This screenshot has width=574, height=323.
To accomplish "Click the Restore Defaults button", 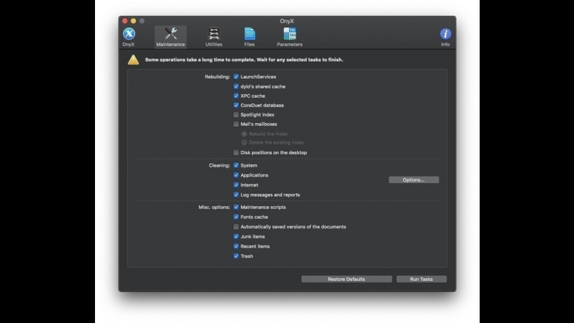I will pos(346,279).
